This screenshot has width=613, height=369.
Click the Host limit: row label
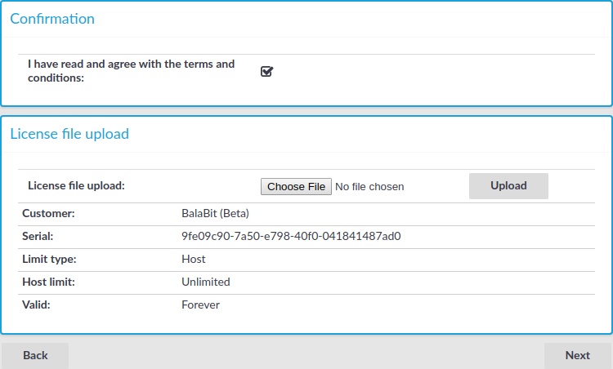coord(48,282)
